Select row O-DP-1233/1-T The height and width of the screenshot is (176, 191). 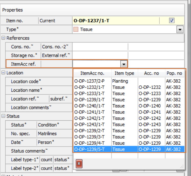tap(129, 93)
